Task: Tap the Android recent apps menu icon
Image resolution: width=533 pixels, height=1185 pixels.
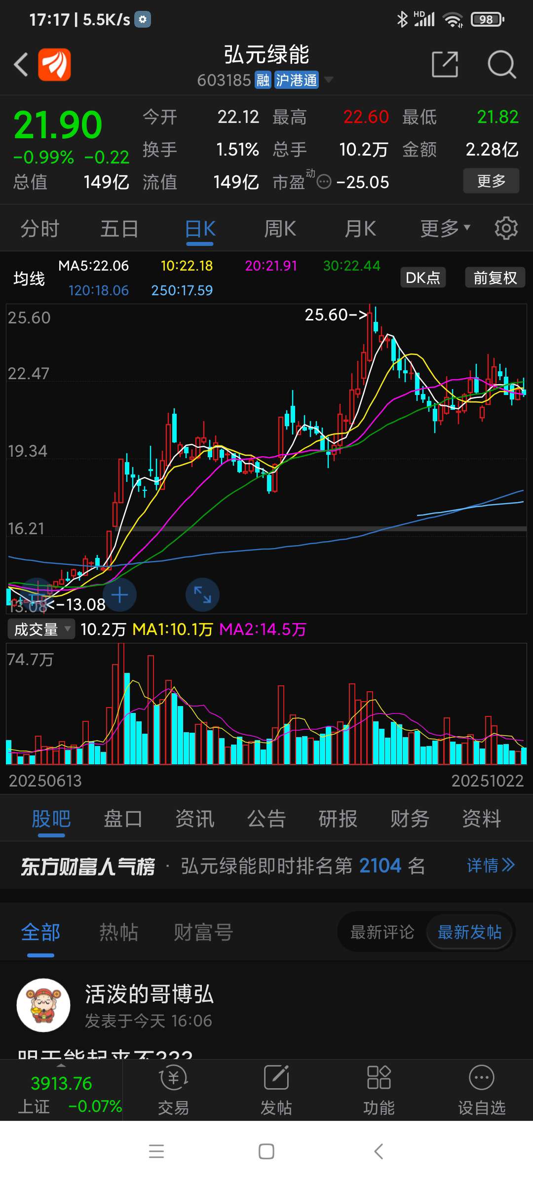Action: 156,1151
